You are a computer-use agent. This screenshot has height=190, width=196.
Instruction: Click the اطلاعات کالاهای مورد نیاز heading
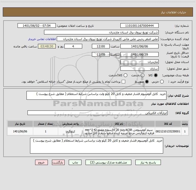click(170, 104)
